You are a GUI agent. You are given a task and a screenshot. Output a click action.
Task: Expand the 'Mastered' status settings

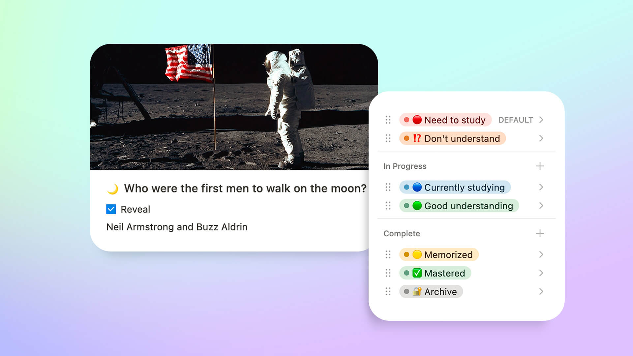(x=542, y=273)
